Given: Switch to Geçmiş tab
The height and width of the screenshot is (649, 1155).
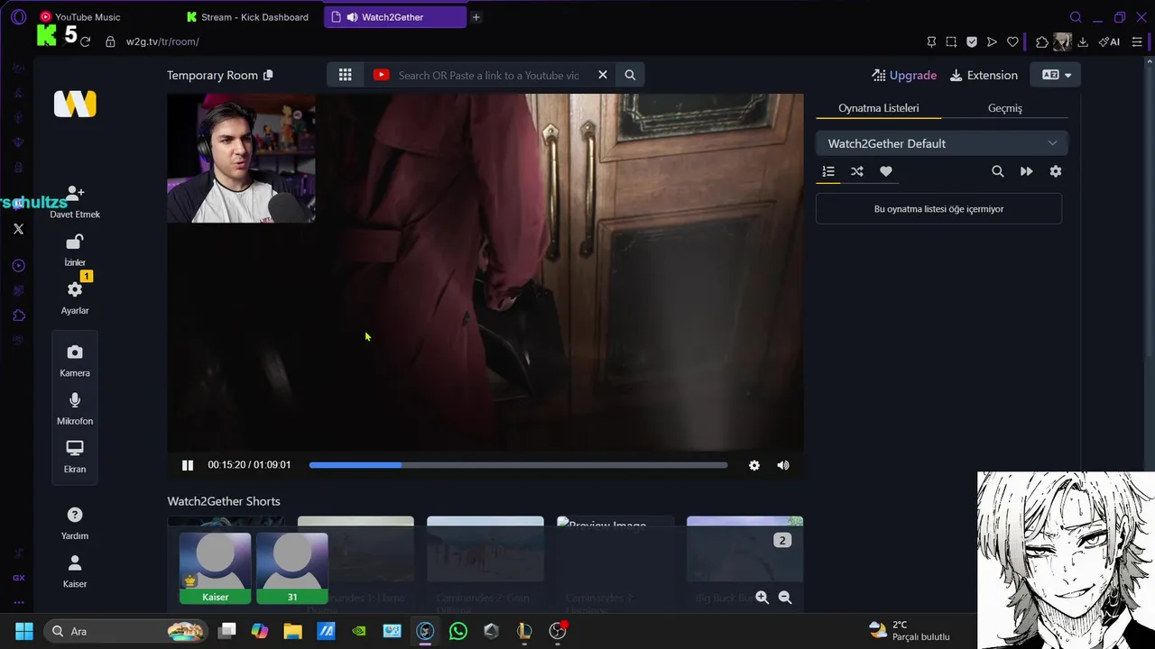Looking at the screenshot, I should tap(1004, 108).
